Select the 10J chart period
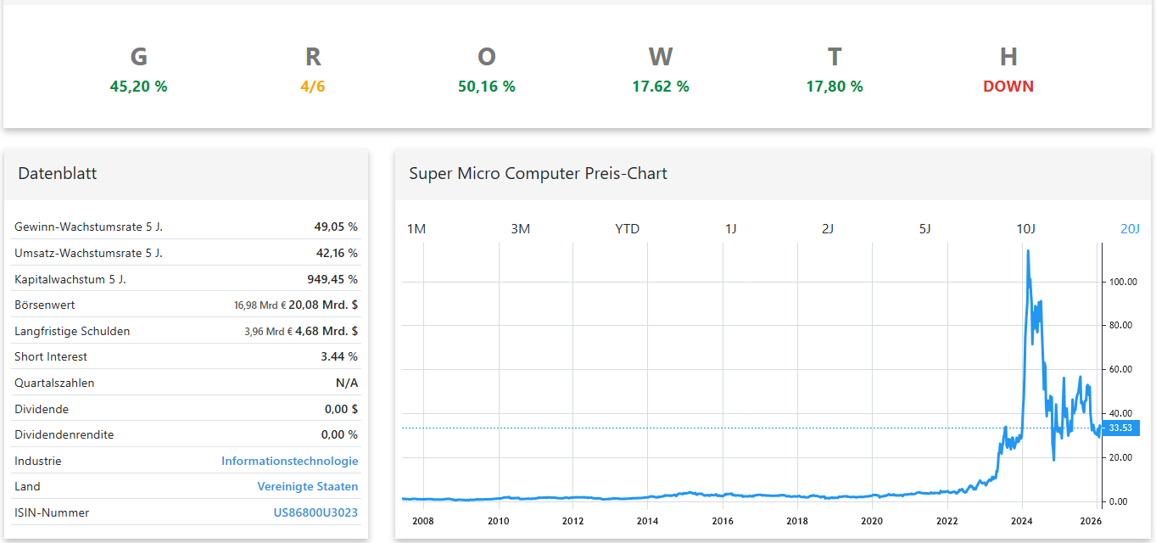Image resolution: width=1156 pixels, height=543 pixels. point(1027,228)
